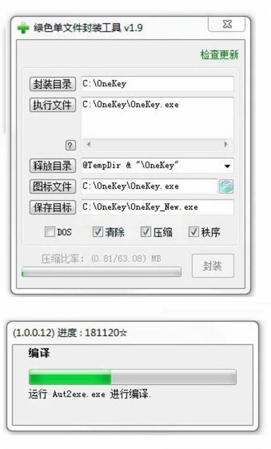Screen dimensions: 271x449
Task: Enable the DOS checkbox
Action: 50,232
